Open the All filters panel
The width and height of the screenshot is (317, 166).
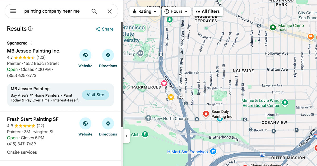pos(208,12)
